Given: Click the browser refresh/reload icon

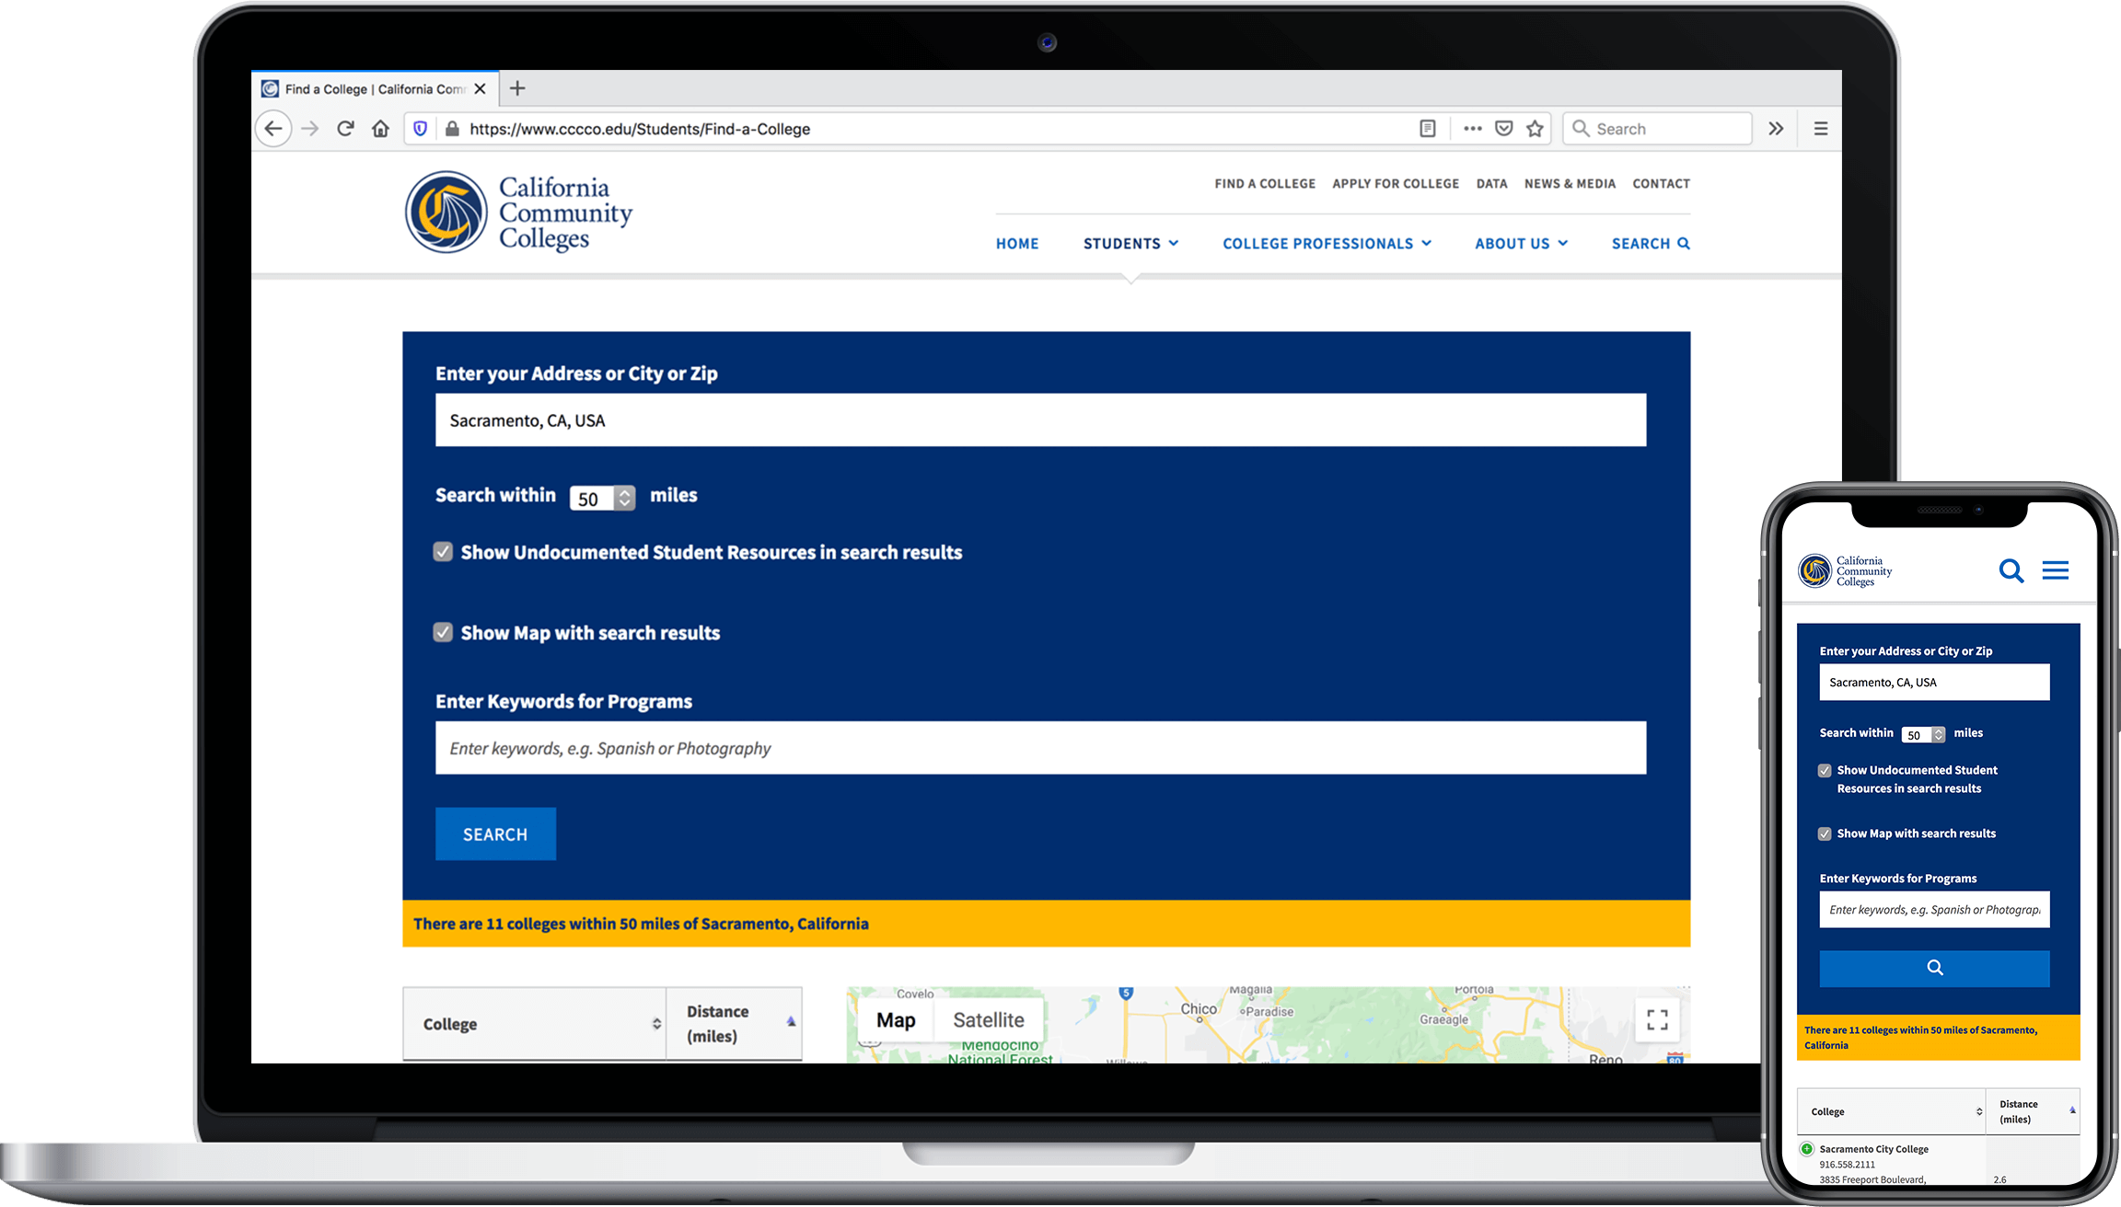Looking at the screenshot, I should (345, 128).
